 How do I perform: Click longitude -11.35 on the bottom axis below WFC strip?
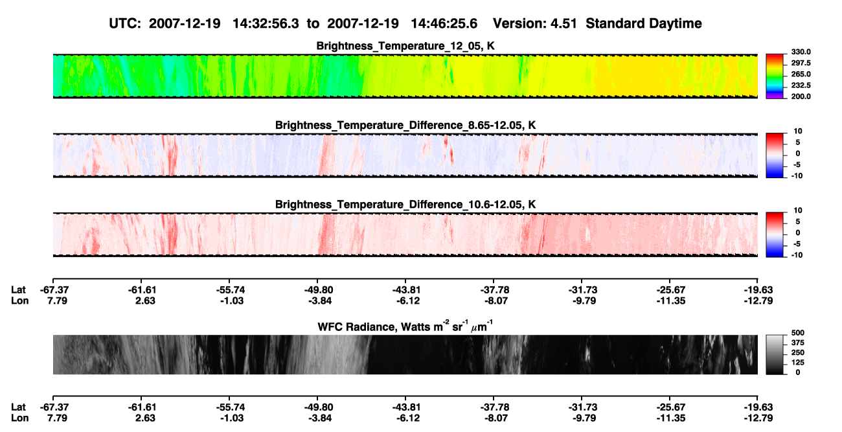point(670,418)
